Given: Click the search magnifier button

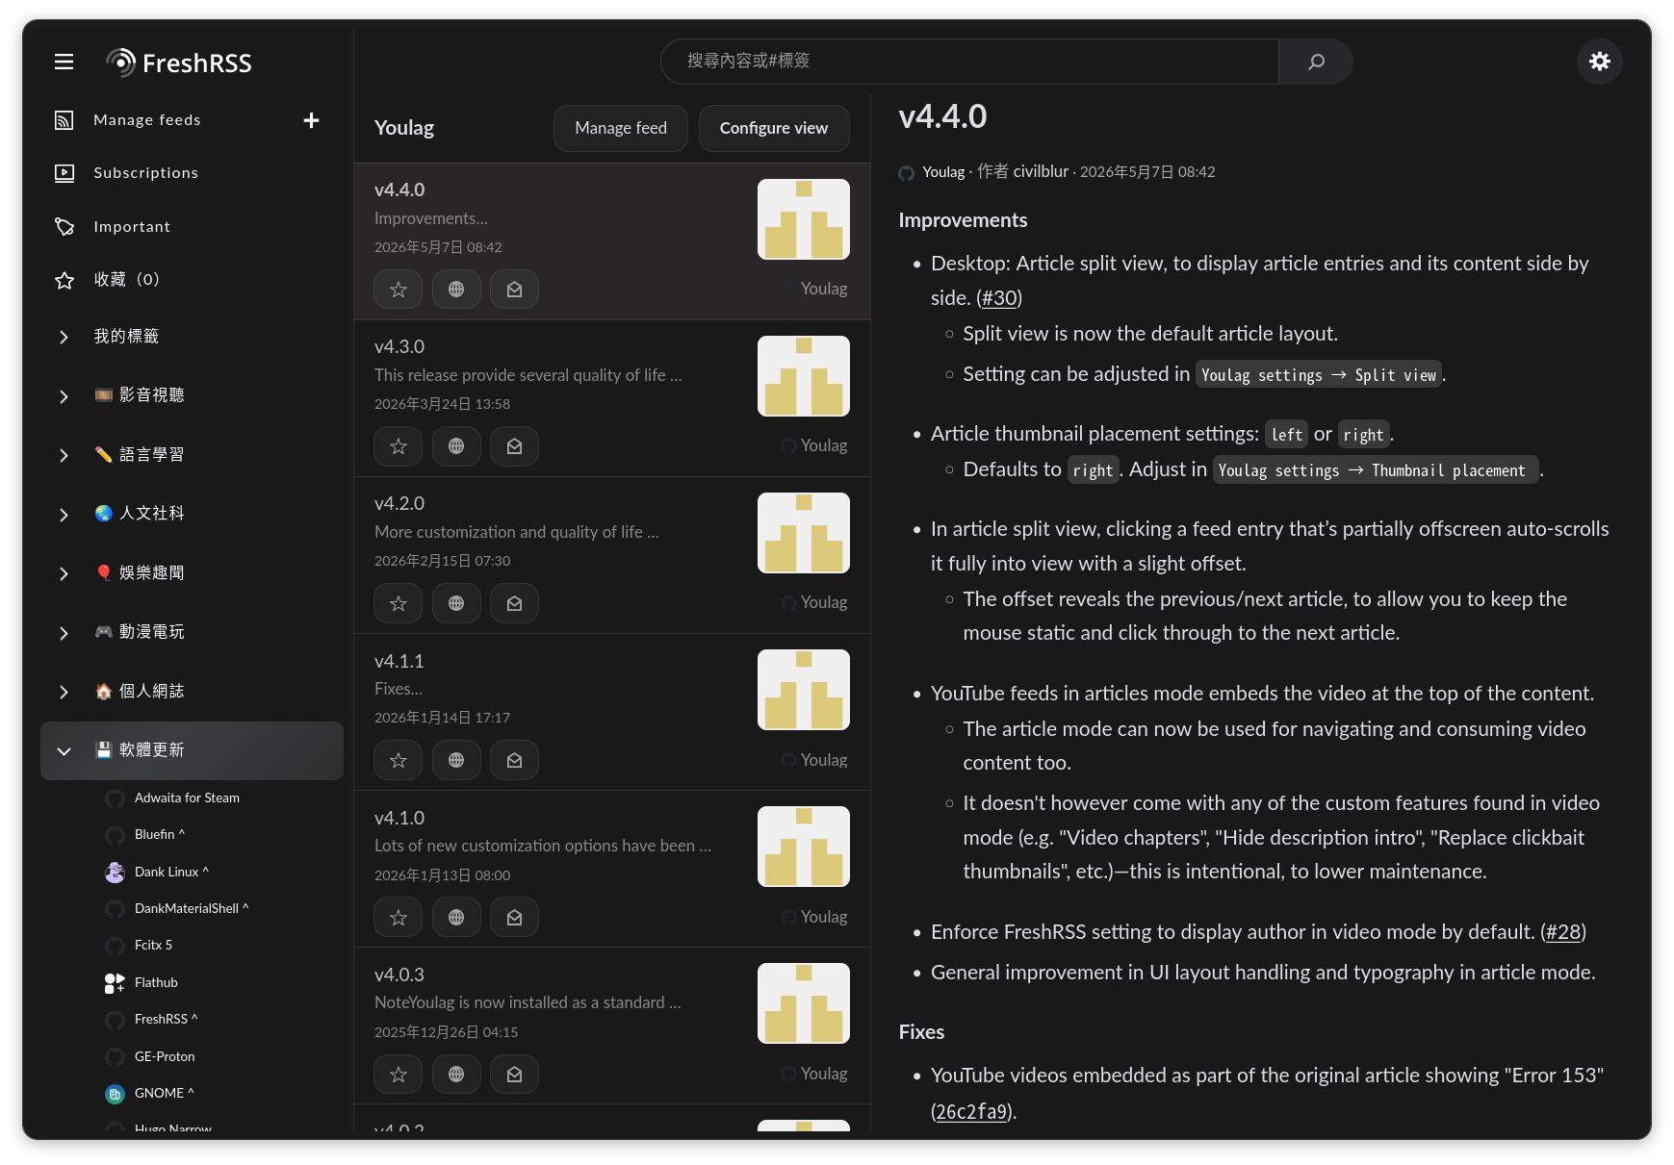Looking at the screenshot, I should click(1316, 62).
